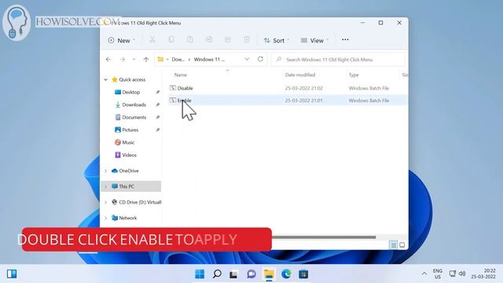
Task: Click the Delete trash icon in toolbar
Action: pyautogui.click(x=247, y=40)
